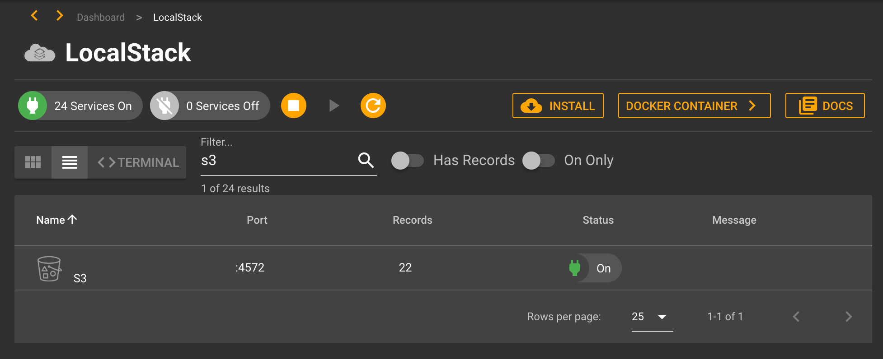Switch to grid view layout

coord(33,162)
